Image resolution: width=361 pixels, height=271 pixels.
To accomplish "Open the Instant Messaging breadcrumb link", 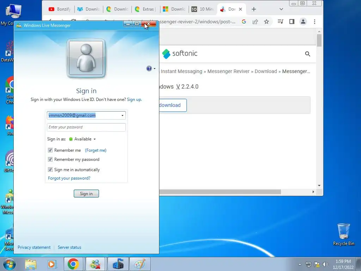I will click(182, 71).
